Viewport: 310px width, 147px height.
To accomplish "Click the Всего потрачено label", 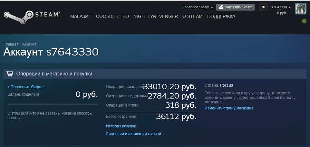I will pos(121,117).
